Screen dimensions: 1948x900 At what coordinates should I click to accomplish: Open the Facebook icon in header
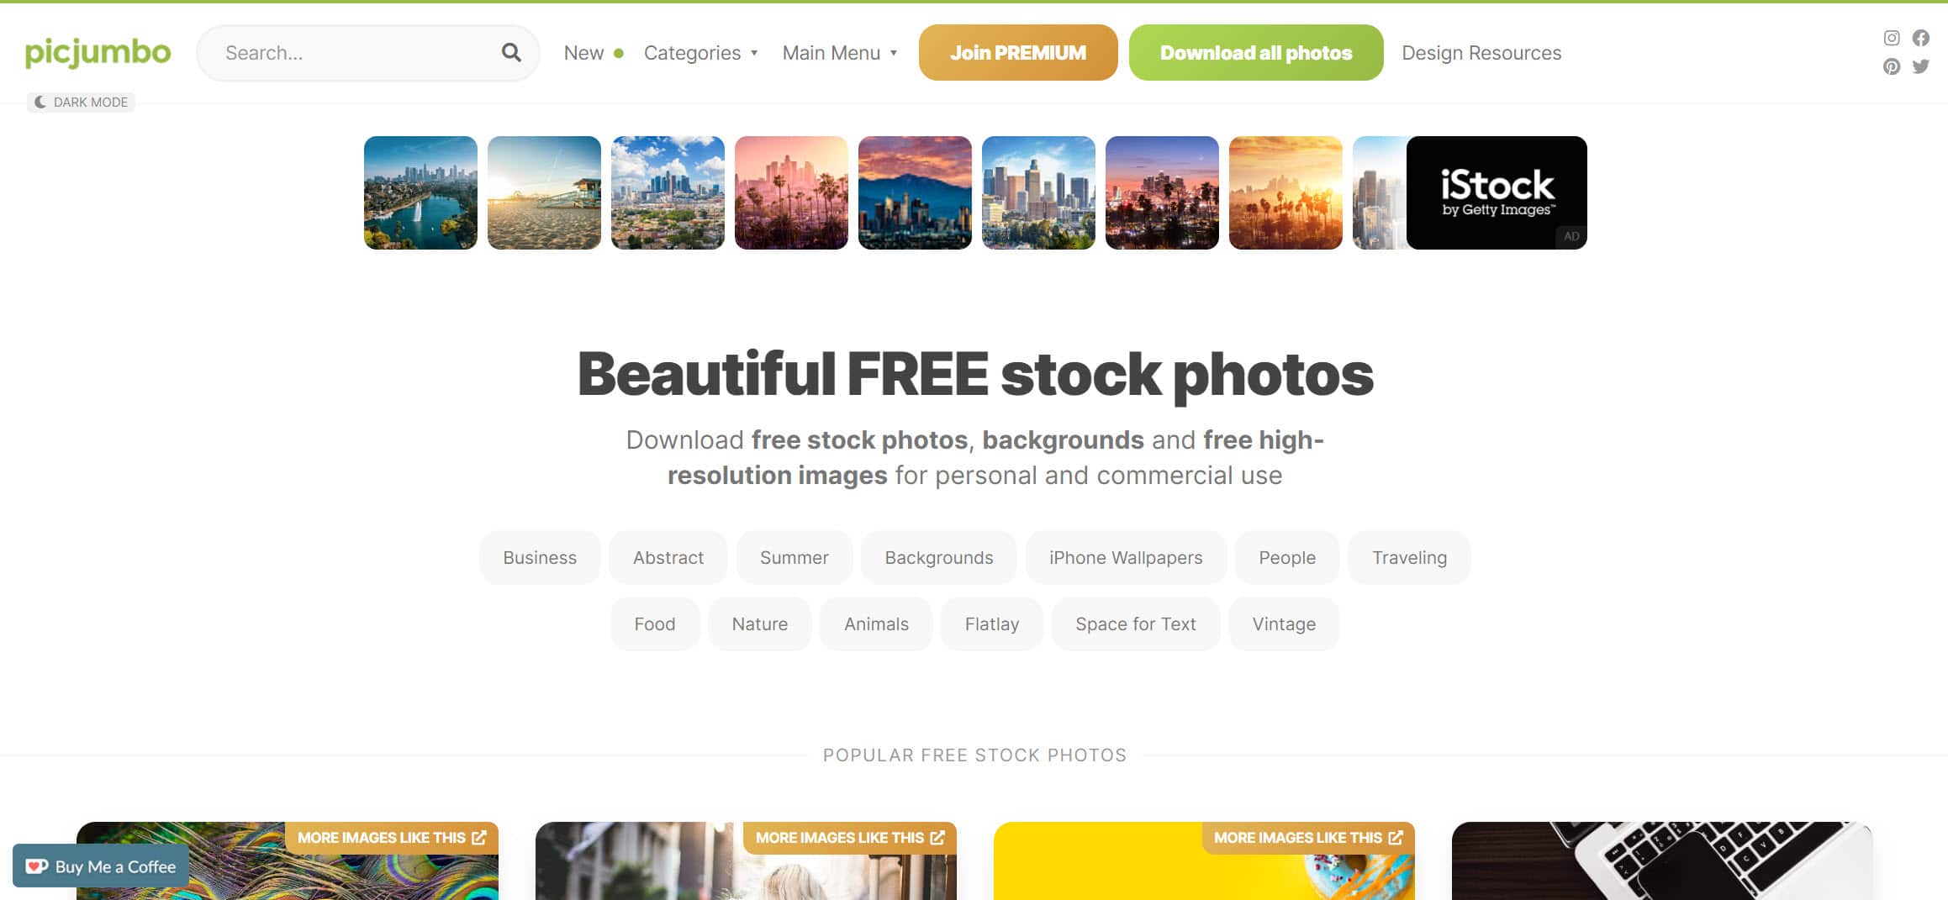click(1921, 38)
